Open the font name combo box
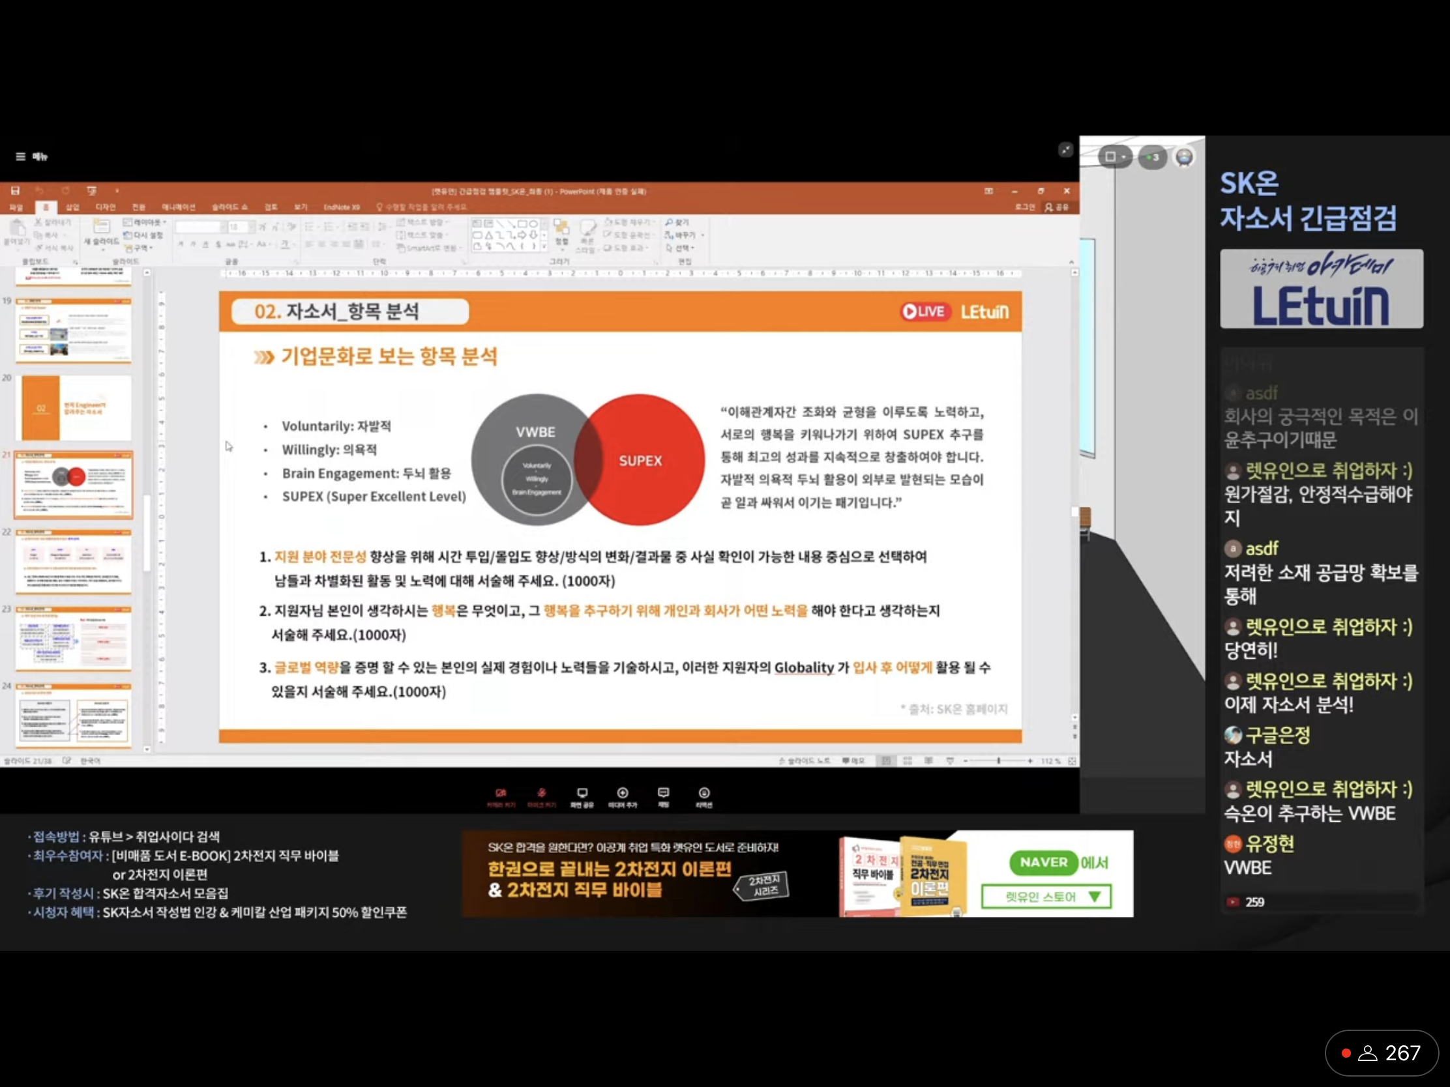Viewport: 1450px width, 1087px height. tap(200, 227)
